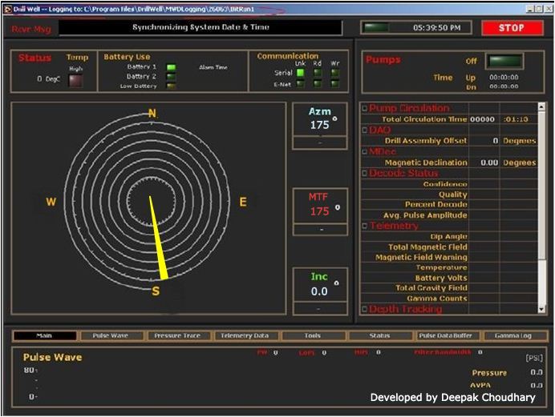Select the Total Magnetic Field row
This screenshot has width=555, height=417.
click(x=449, y=247)
